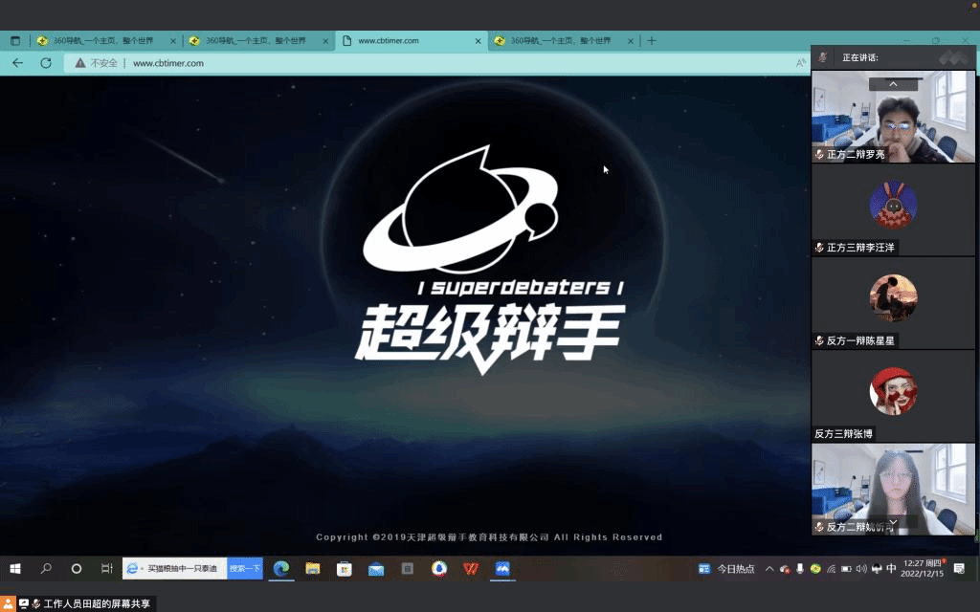Switch to the www.cbtimer.com tab

(412, 41)
